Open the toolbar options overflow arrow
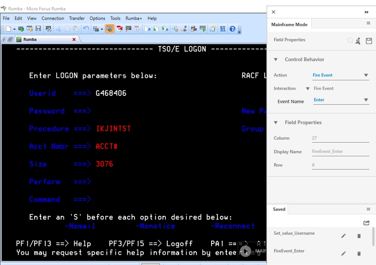 239,32
